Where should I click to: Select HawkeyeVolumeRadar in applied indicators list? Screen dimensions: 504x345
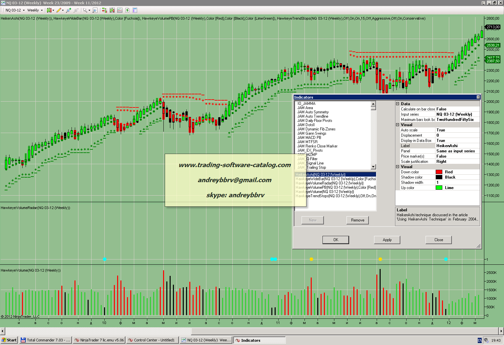coord(329,183)
